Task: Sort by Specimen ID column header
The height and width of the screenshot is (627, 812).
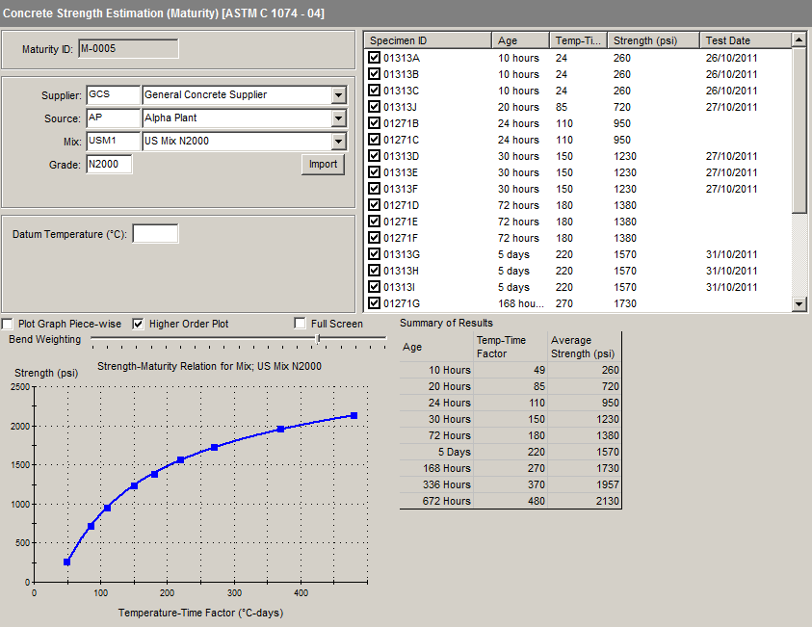Action: click(x=429, y=40)
